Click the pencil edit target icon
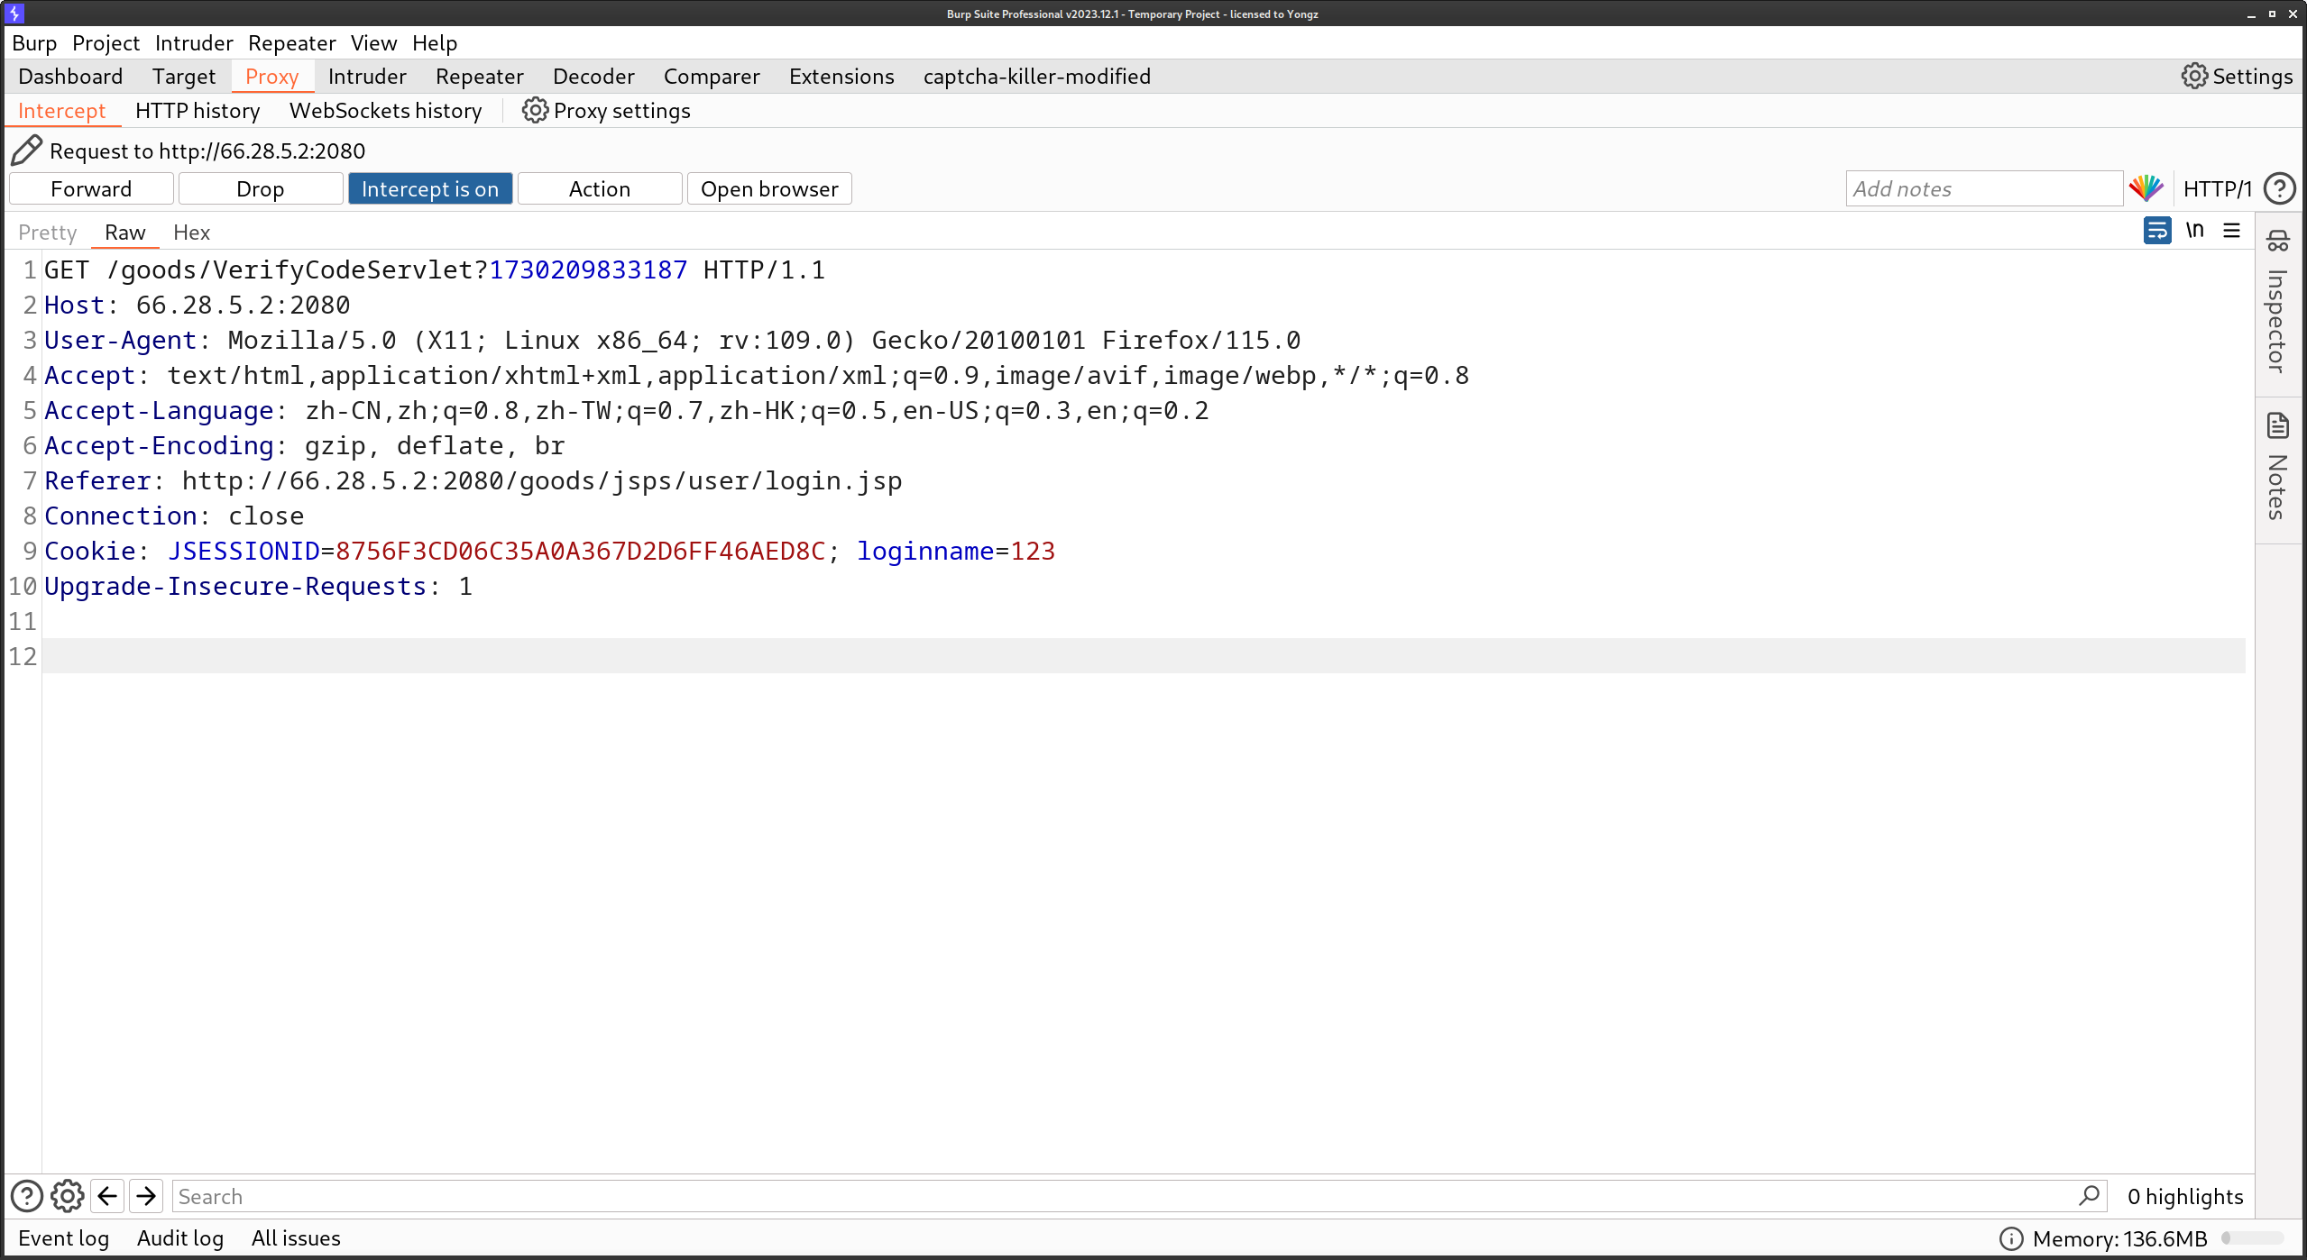 point(26,151)
